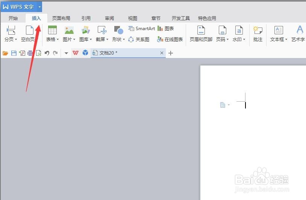The image size is (306, 200).
Task: Expand the 分页 dropdown arrow
Action: (x=16, y=40)
